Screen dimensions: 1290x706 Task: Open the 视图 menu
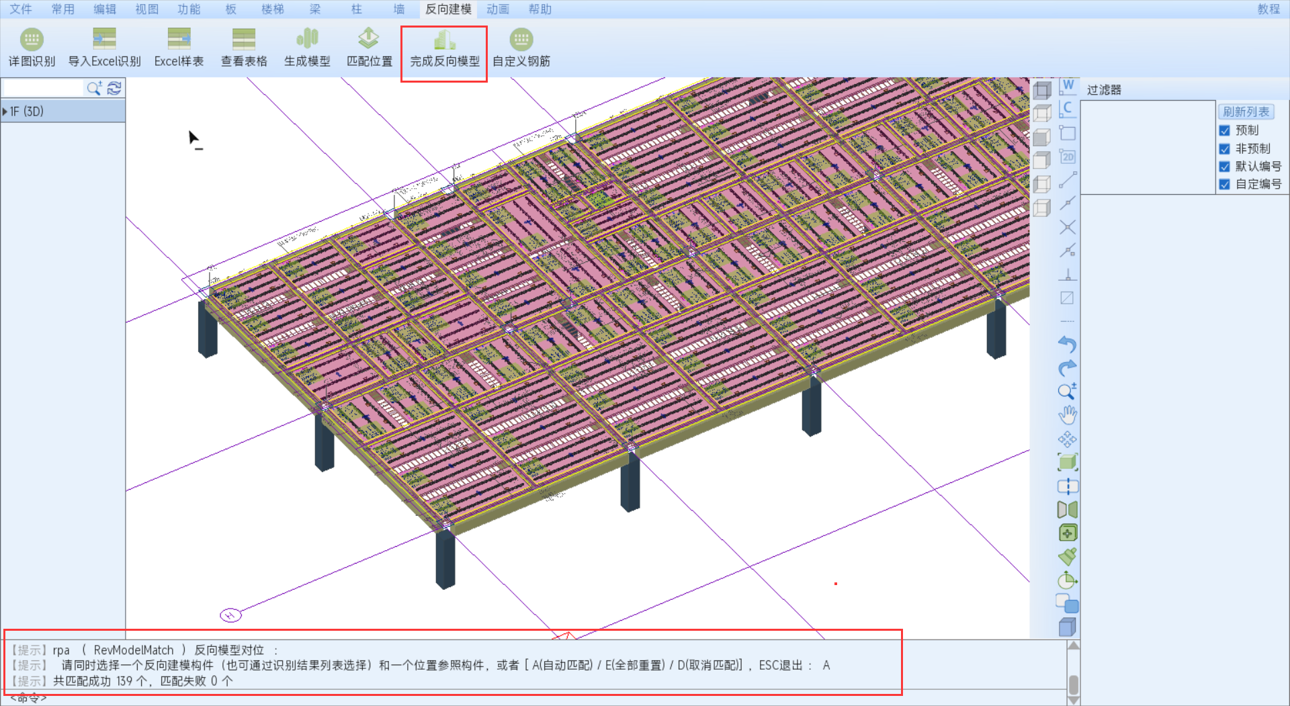(x=146, y=9)
